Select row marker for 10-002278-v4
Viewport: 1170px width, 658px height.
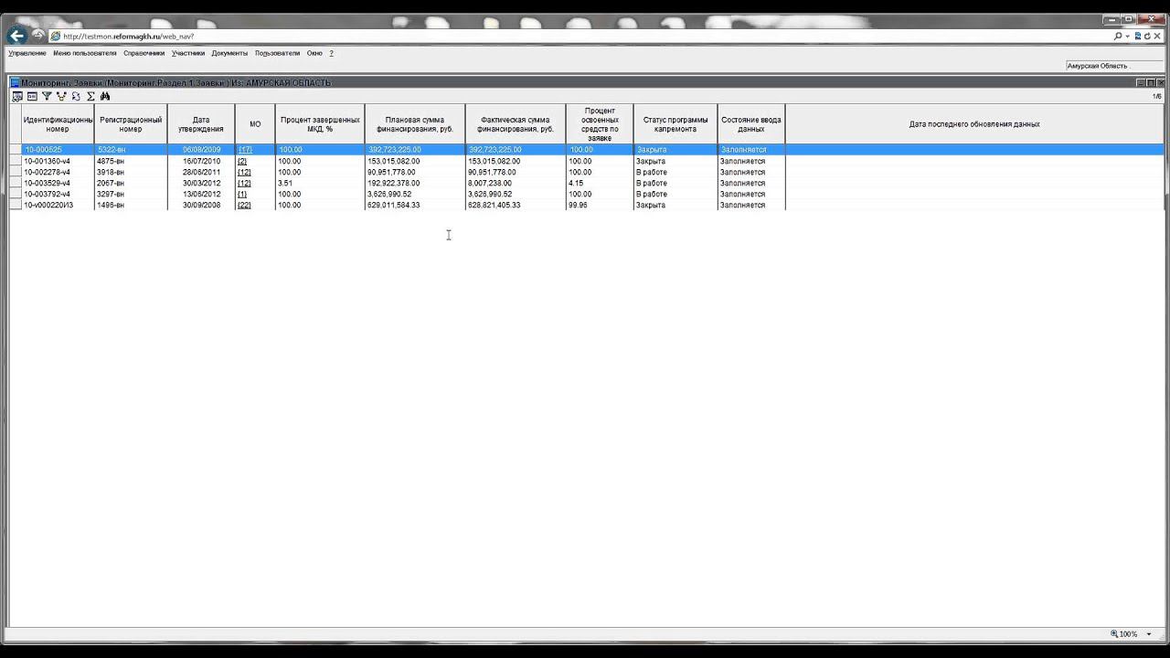16,172
